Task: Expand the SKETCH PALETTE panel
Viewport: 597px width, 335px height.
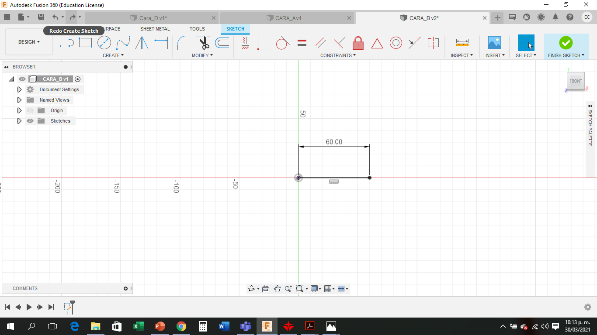Action: click(x=590, y=106)
